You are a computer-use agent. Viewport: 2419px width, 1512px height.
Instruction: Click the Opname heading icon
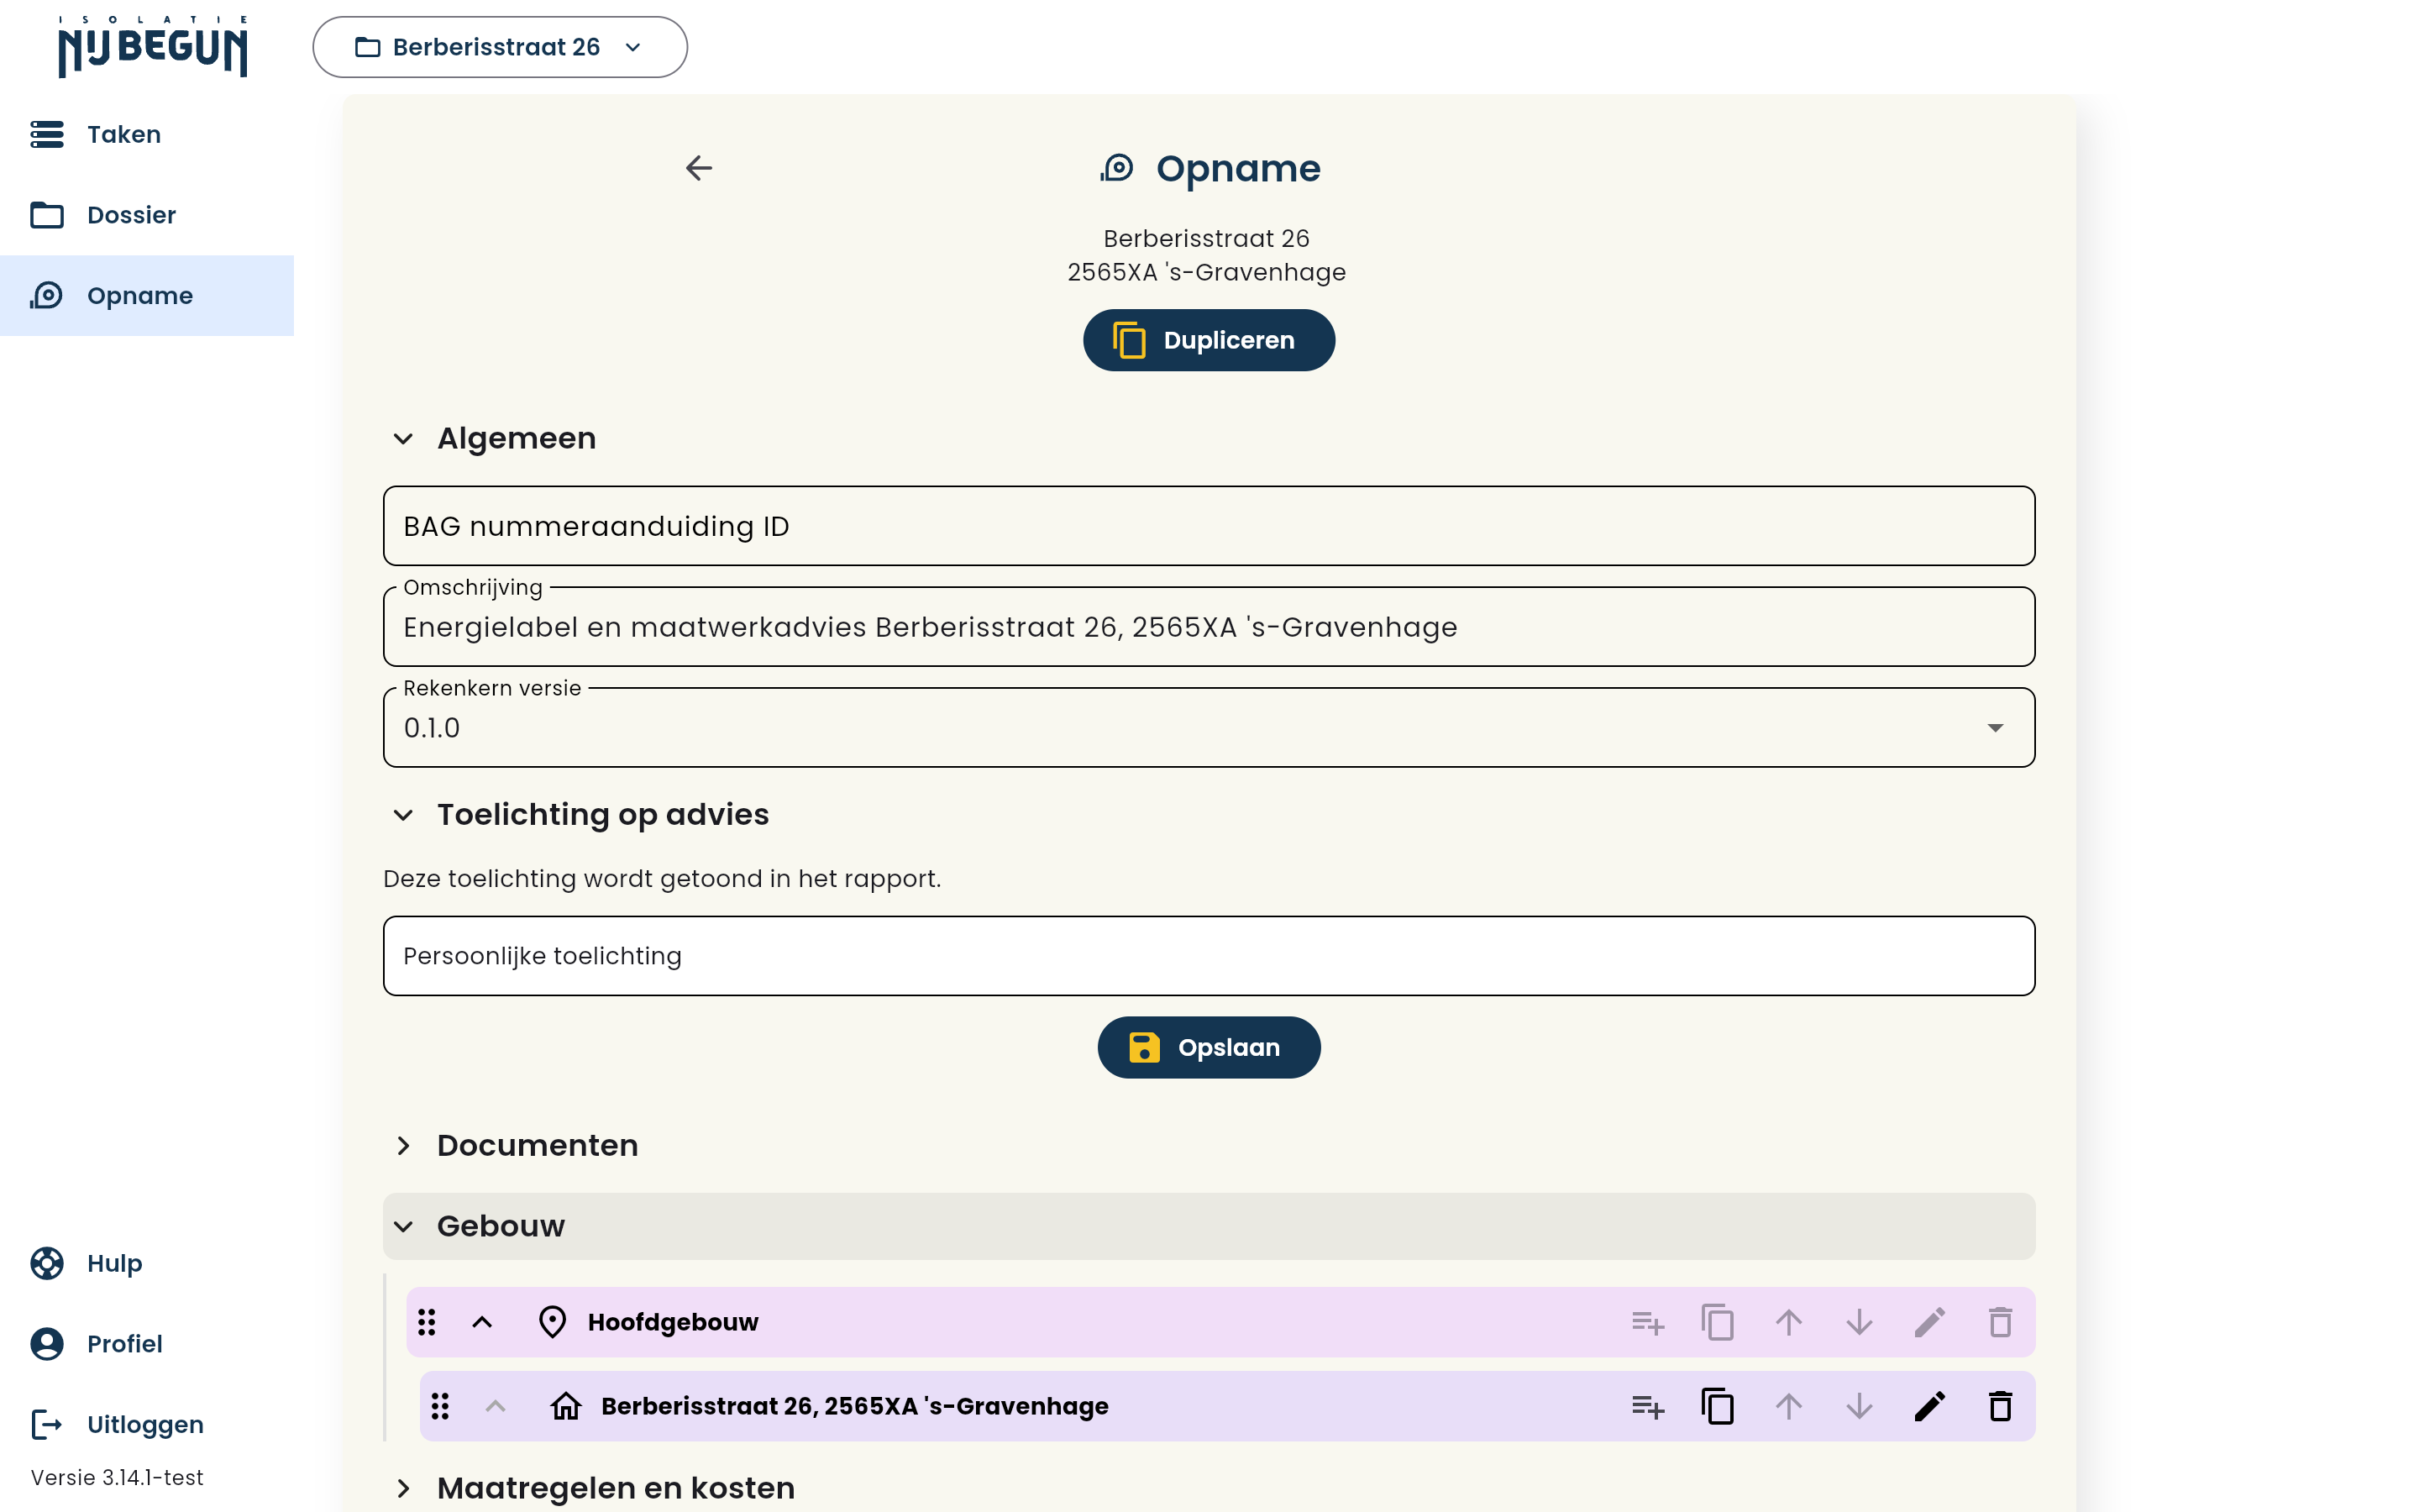point(1116,168)
